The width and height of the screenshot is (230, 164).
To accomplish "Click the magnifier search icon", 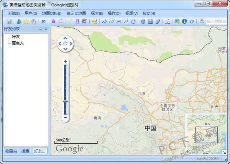I will pos(202,21).
